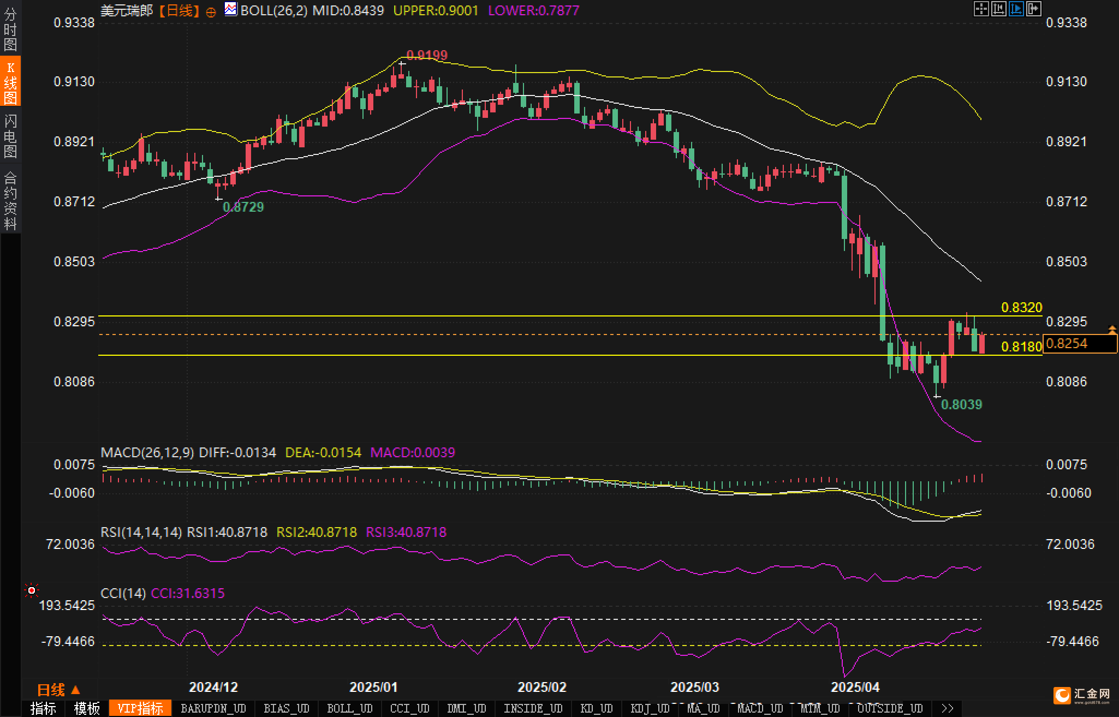Apply the CCI_UD indicator
1119x717 pixels.
tap(410, 708)
